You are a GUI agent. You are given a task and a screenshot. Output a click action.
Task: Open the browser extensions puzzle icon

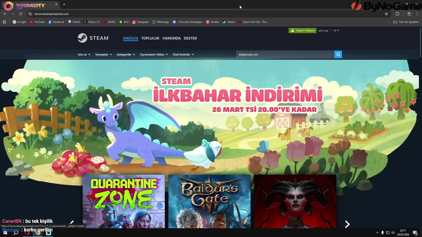(x=397, y=14)
